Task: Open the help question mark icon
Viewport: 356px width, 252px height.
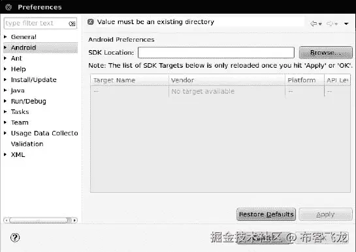Action: (15, 238)
